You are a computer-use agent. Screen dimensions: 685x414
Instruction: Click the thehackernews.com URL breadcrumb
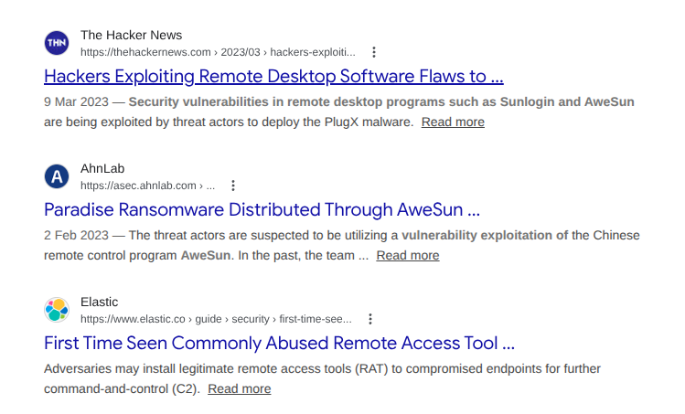point(218,52)
